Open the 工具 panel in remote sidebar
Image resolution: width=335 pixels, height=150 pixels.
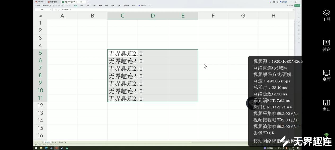coord(326,16)
